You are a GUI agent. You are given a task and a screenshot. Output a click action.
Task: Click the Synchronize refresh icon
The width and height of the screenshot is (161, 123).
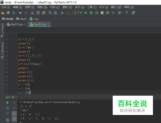[14, 13]
